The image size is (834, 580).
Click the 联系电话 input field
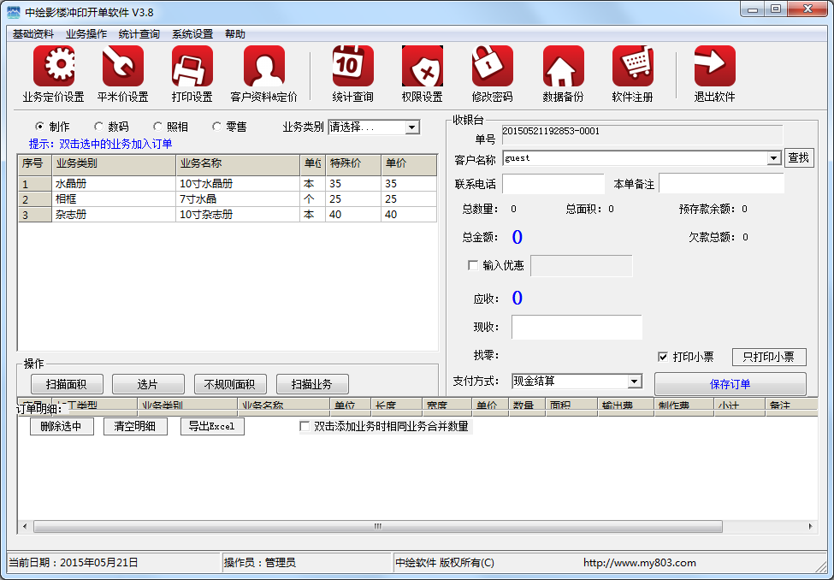pos(553,184)
